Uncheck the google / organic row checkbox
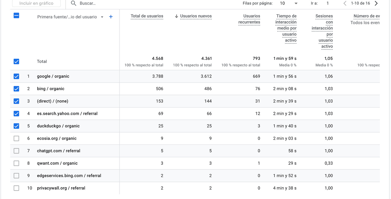The image size is (391, 199). [16, 76]
